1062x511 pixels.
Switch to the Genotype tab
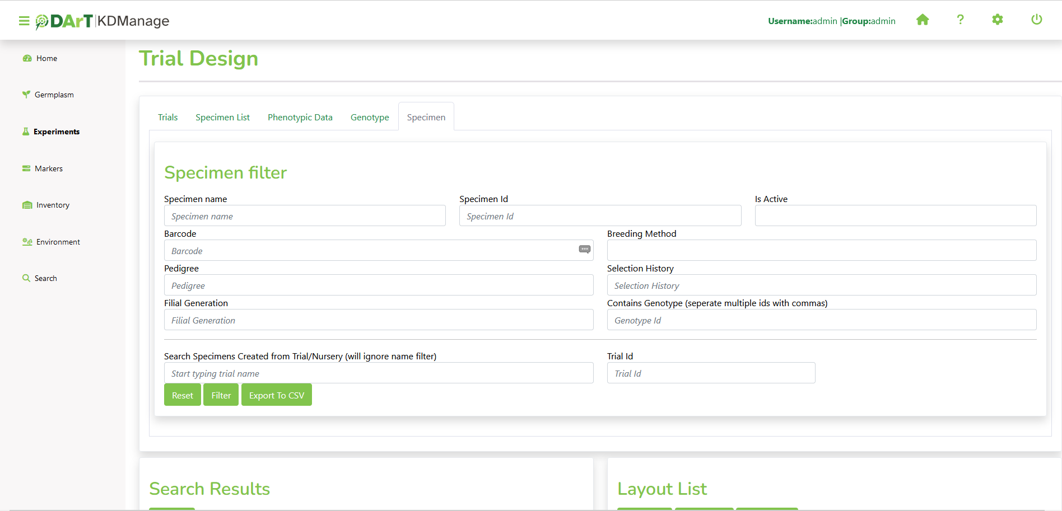tap(370, 118)
